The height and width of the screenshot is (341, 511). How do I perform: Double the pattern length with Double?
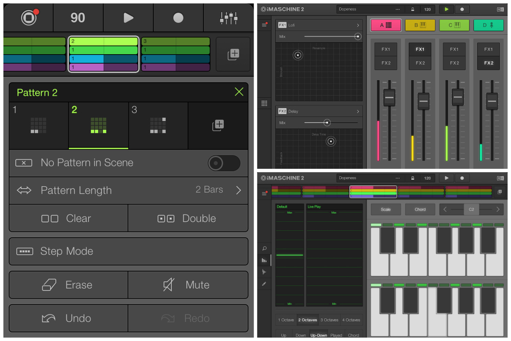pyautogui.click(x=188, y=218)
